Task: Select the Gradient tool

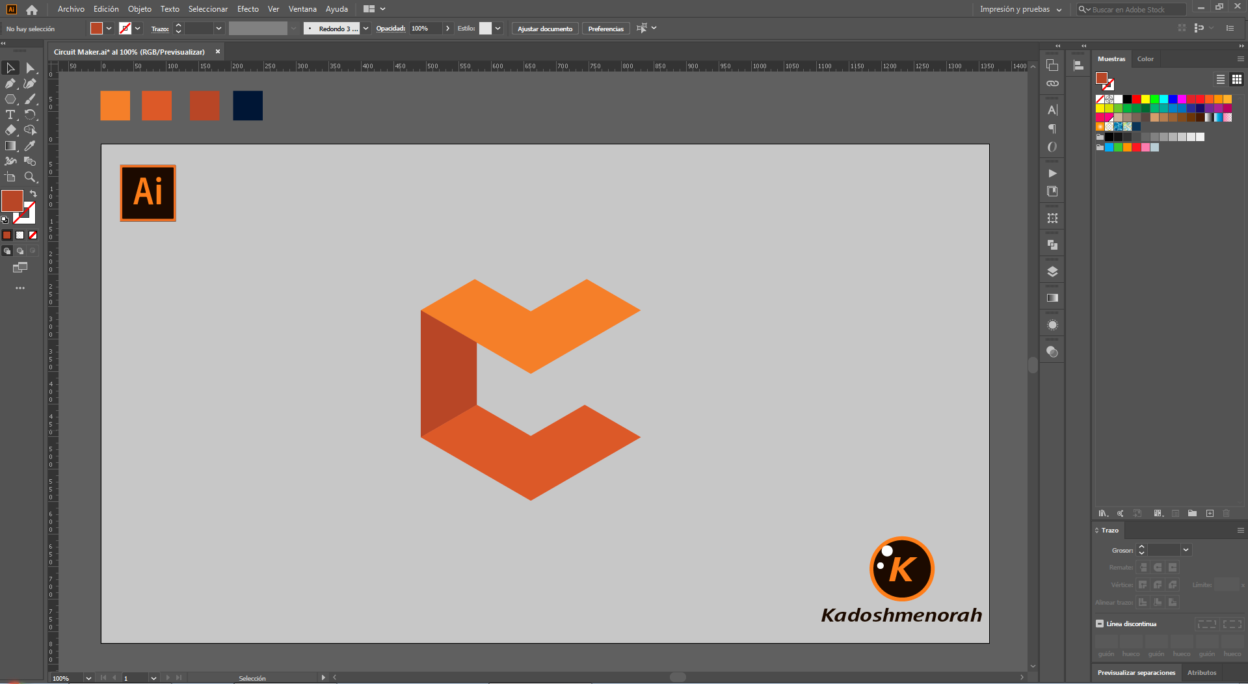Action: (10, 146)
